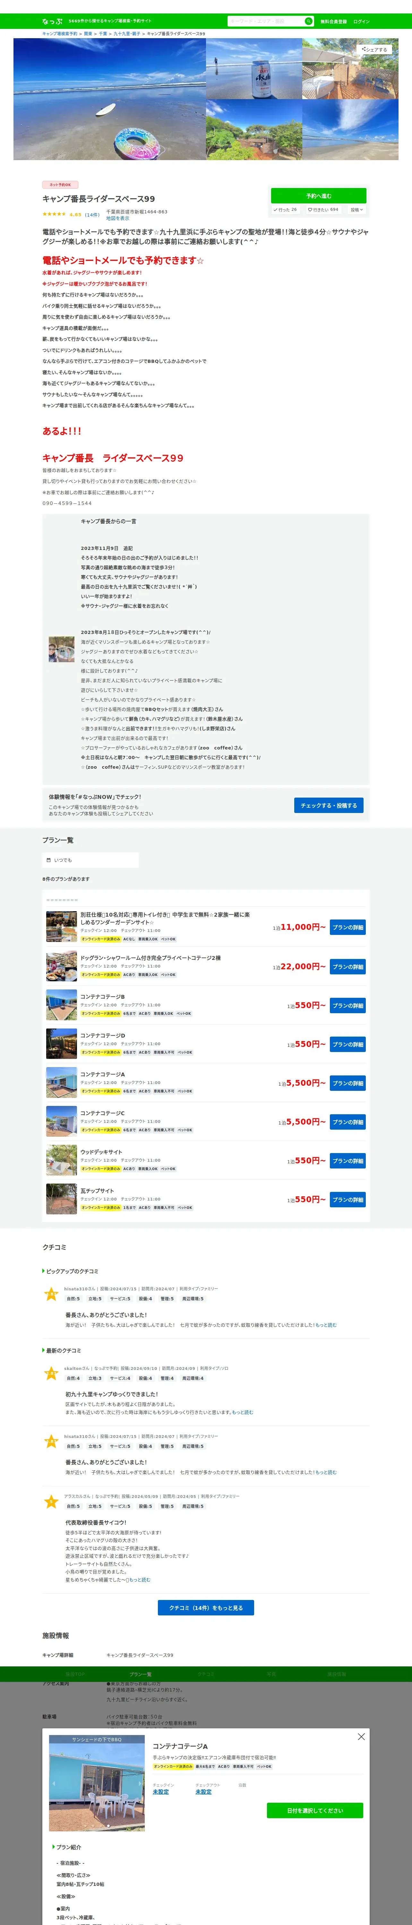The image size is (412, 1925).
Task: Expand the 投稿 dropdown
Action: coord(357,210)
